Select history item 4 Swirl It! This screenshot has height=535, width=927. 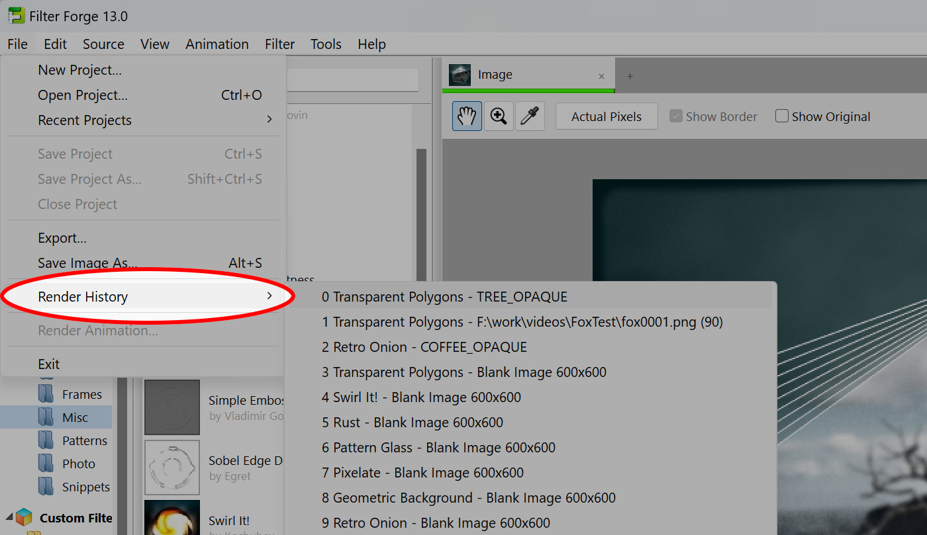(x=530, y=397)
